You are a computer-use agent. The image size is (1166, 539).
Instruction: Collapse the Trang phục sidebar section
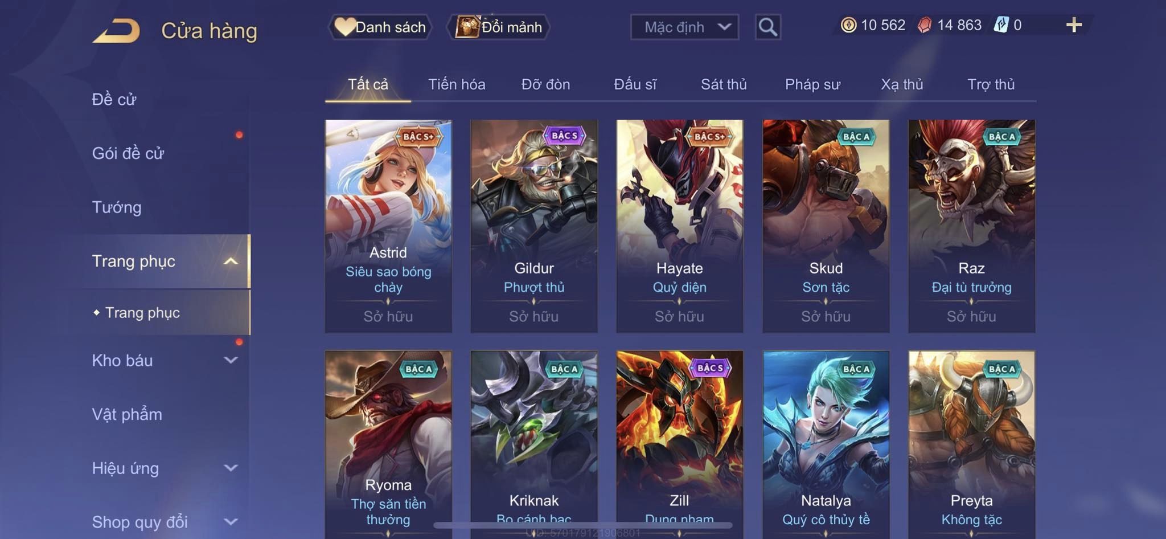pos(231,261)
